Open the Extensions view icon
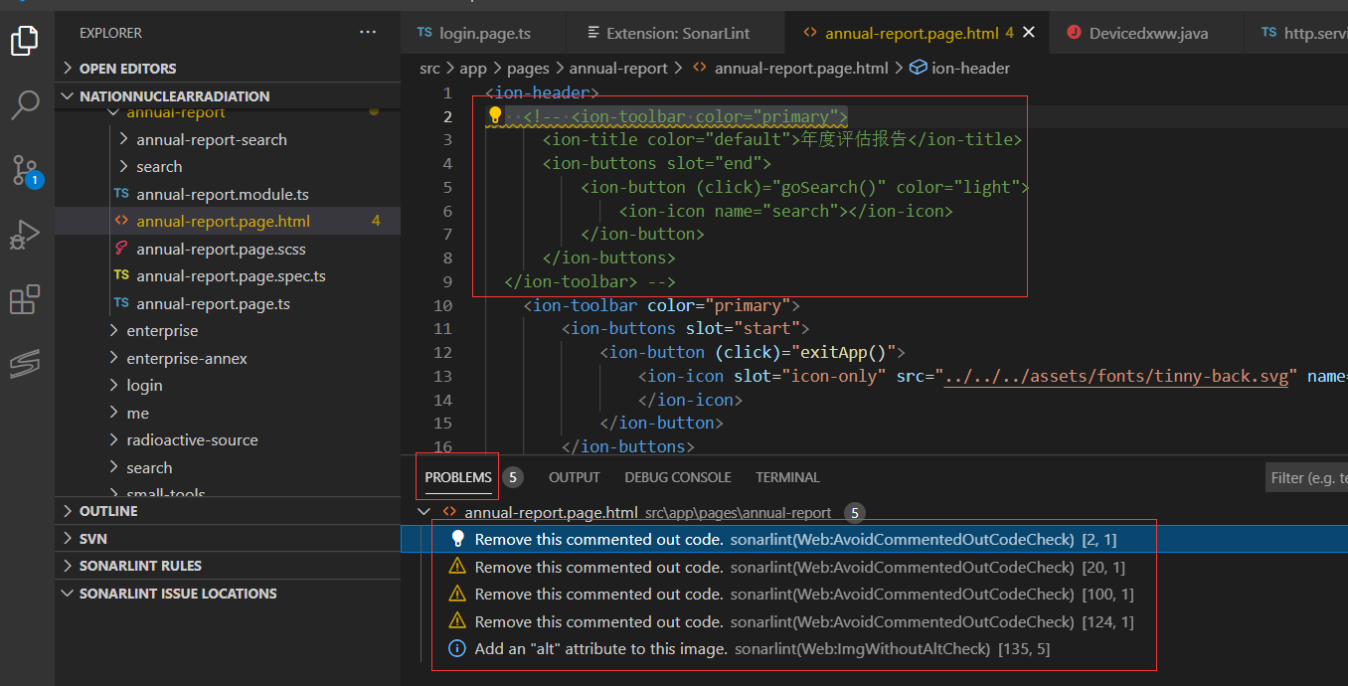 (x=25, y=299)
